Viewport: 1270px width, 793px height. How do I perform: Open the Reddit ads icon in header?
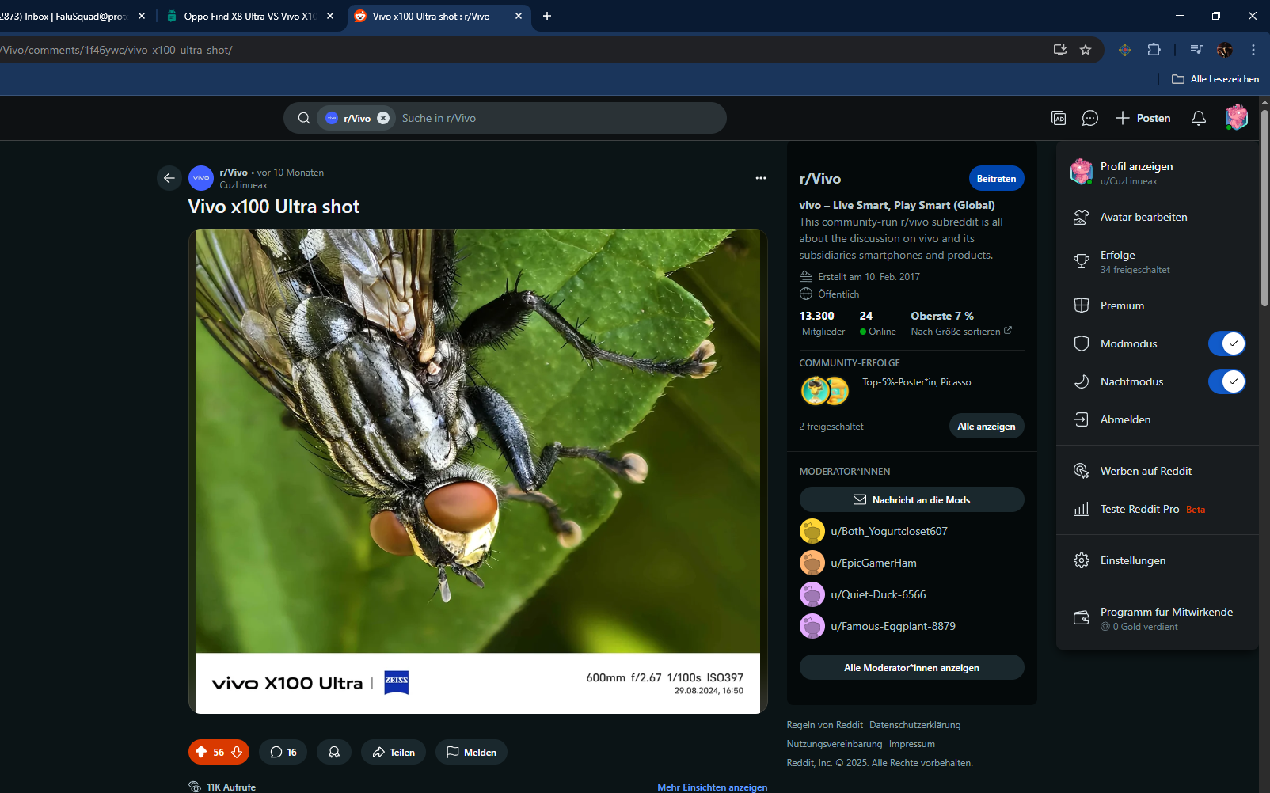point(1059,118)
